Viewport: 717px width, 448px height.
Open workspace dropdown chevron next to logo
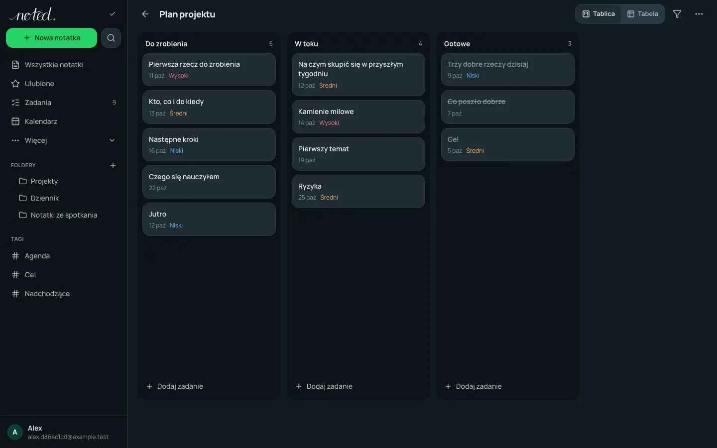coord(113,14)
